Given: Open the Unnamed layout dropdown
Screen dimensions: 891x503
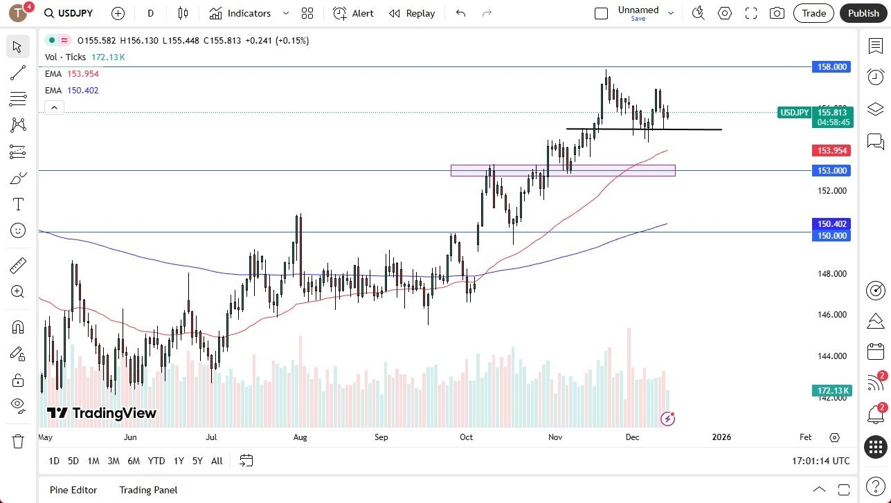Looking at the screenshot, I should coord(669,12).
